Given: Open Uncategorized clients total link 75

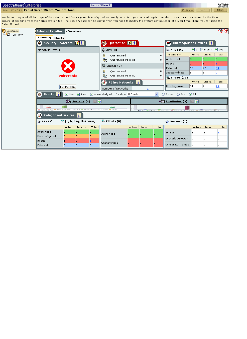Looking at the screenshot, I should [217, 86].
